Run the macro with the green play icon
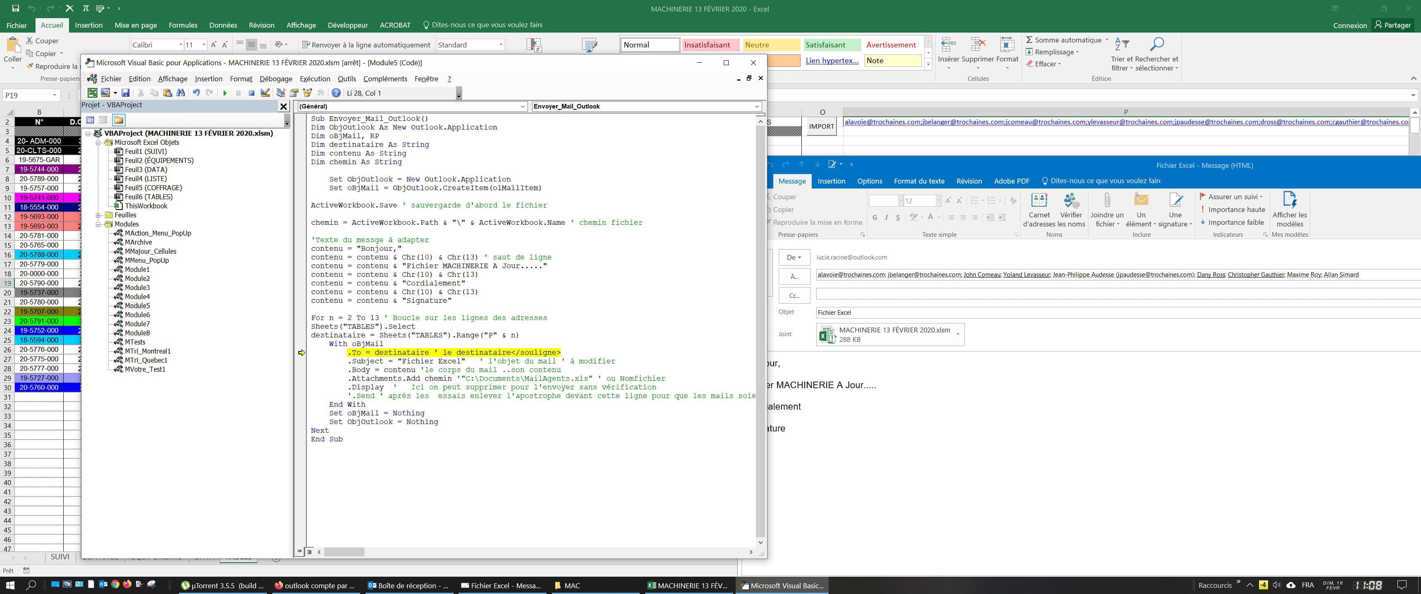 [225, 92]
